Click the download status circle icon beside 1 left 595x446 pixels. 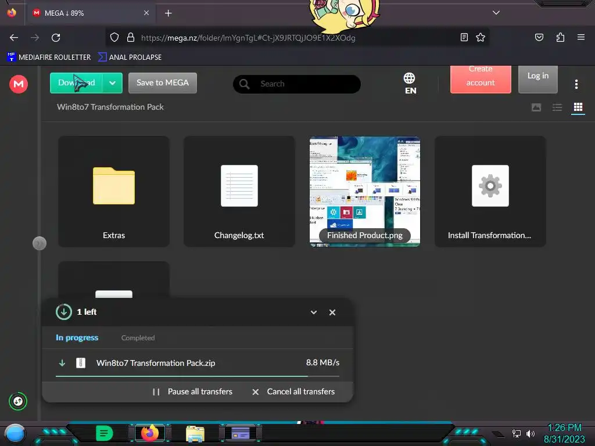[x=64, y=312]
